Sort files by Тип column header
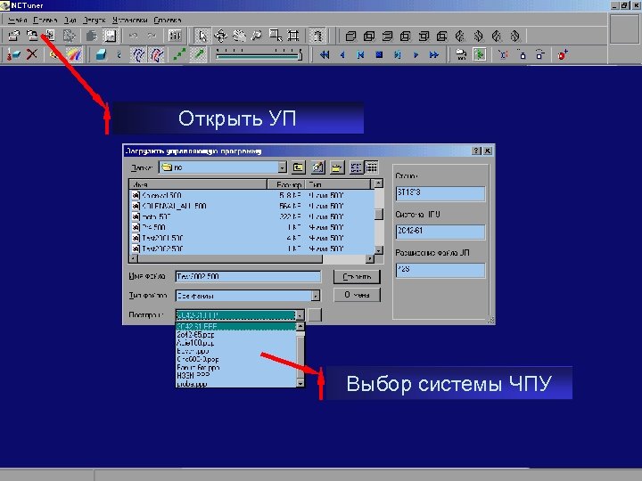Screen dimensions: 642x481 338,184
